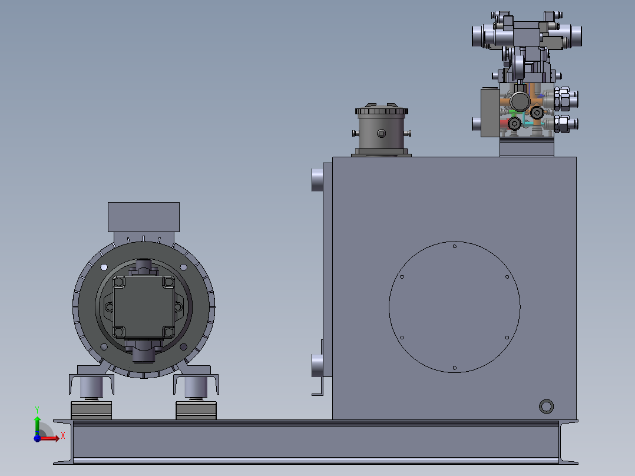Select the drain plug ring at the tank's corner
The width and height of the screenshot is (635, 476).
[546, 406]
